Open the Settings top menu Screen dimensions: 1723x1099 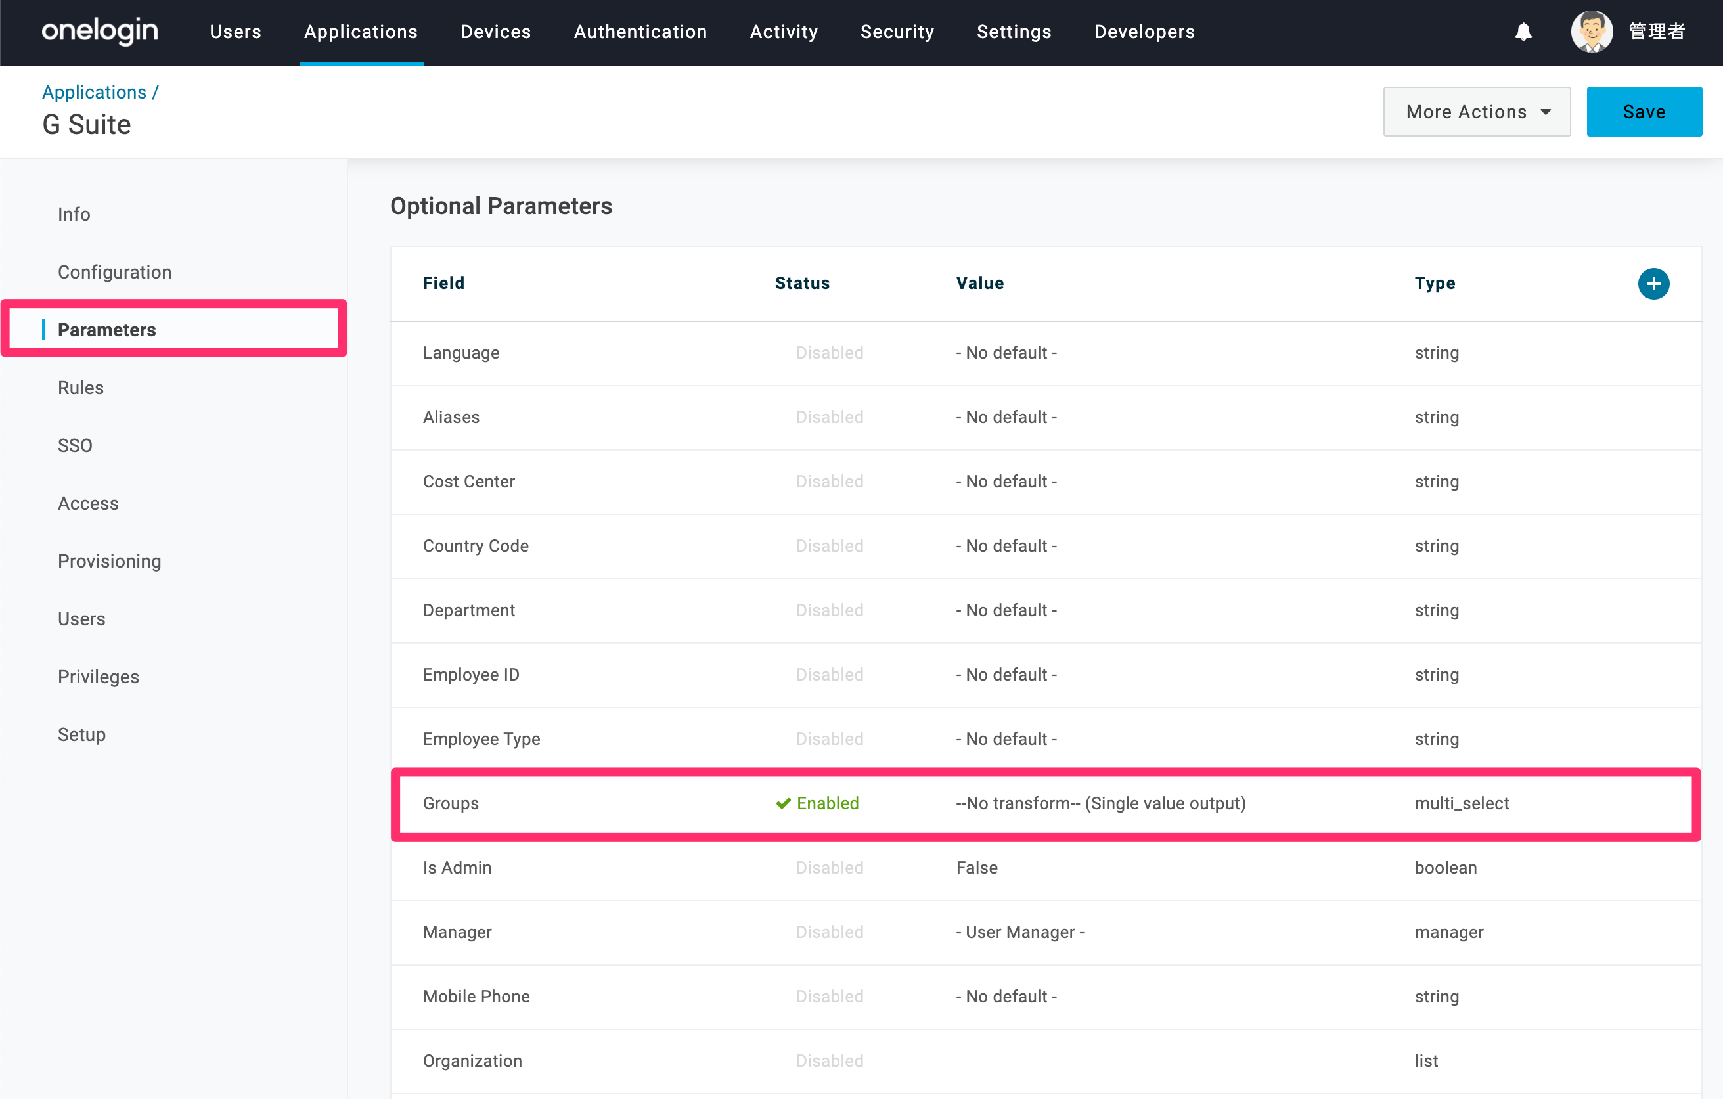1014,32
